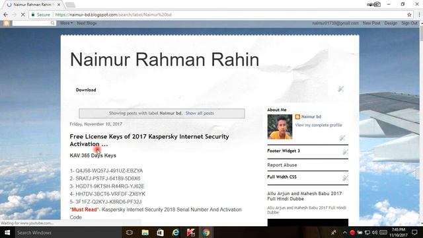Click the page vertical scrollbar

(x=421, y=123)
